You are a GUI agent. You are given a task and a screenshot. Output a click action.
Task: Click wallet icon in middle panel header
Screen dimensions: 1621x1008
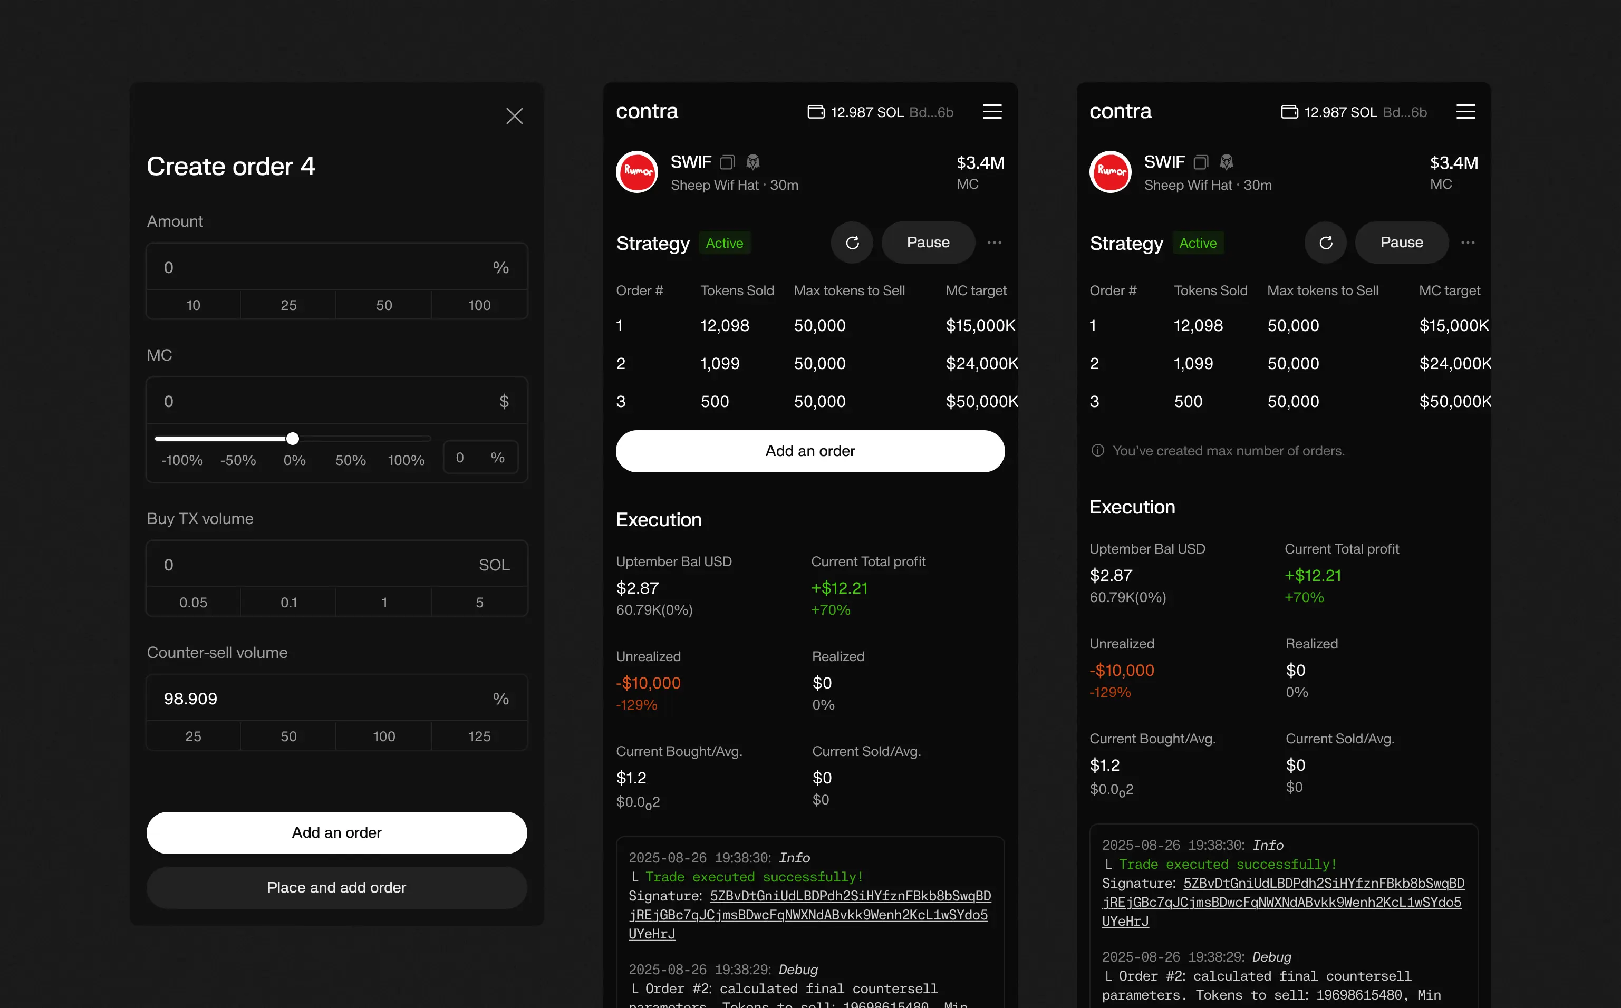tap(815, 111)
